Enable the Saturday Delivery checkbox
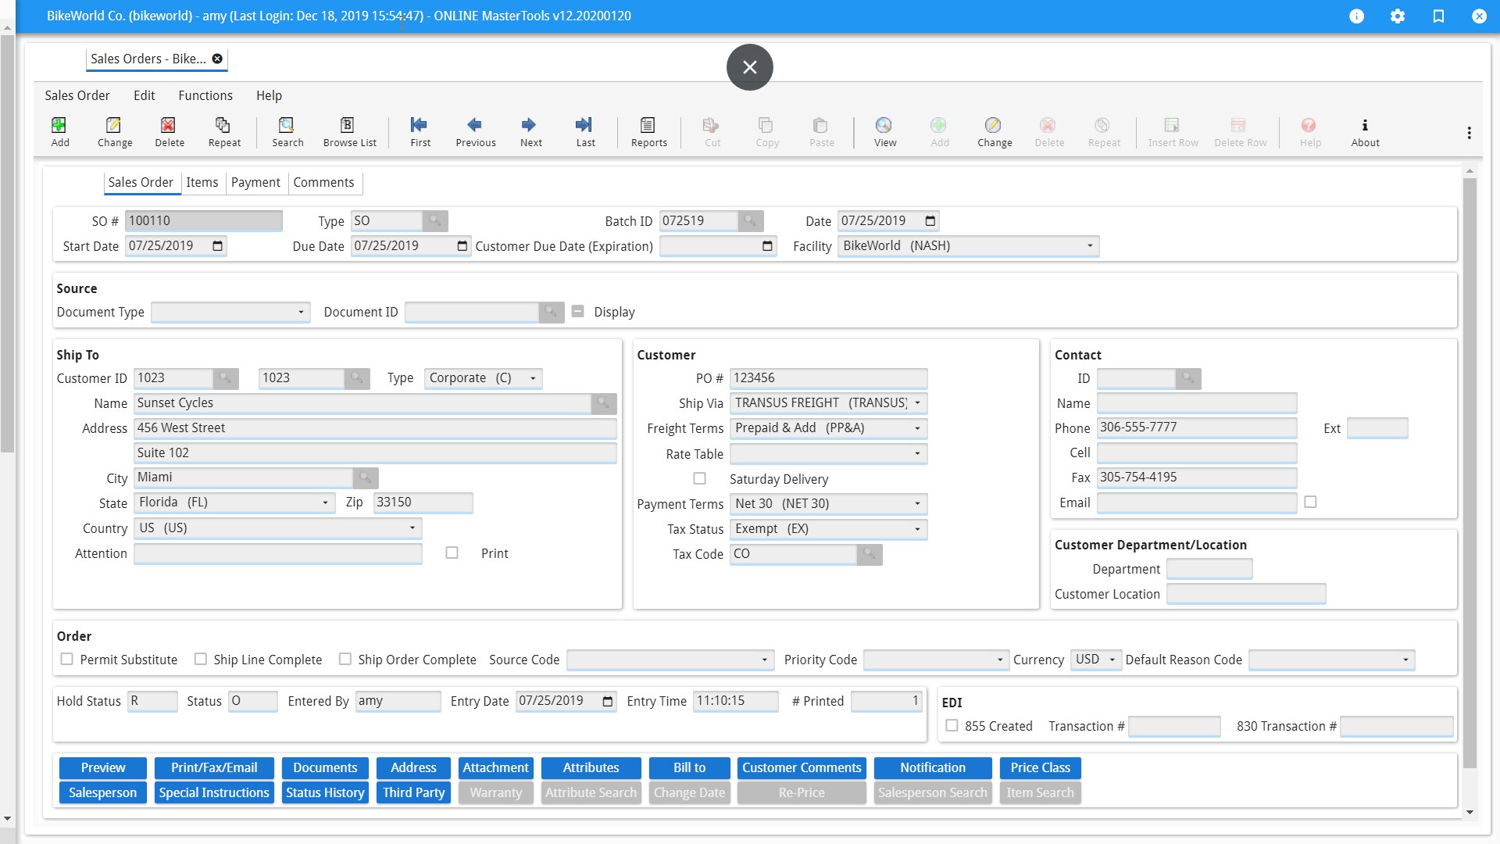The width and height of the screenshot is (1500, 844). coord(700,478)
